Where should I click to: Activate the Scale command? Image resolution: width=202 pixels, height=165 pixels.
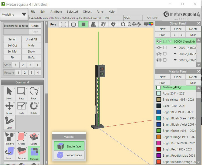click(22, 108)
